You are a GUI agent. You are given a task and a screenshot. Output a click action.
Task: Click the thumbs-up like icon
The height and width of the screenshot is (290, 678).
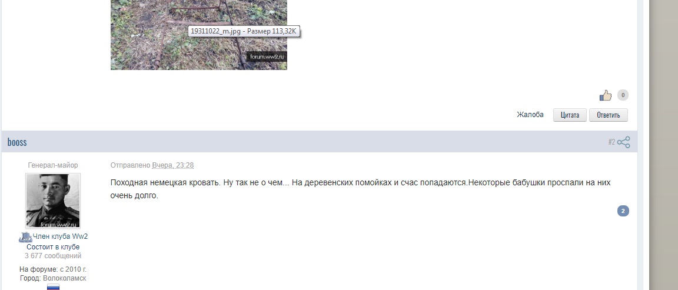(606, 95)
